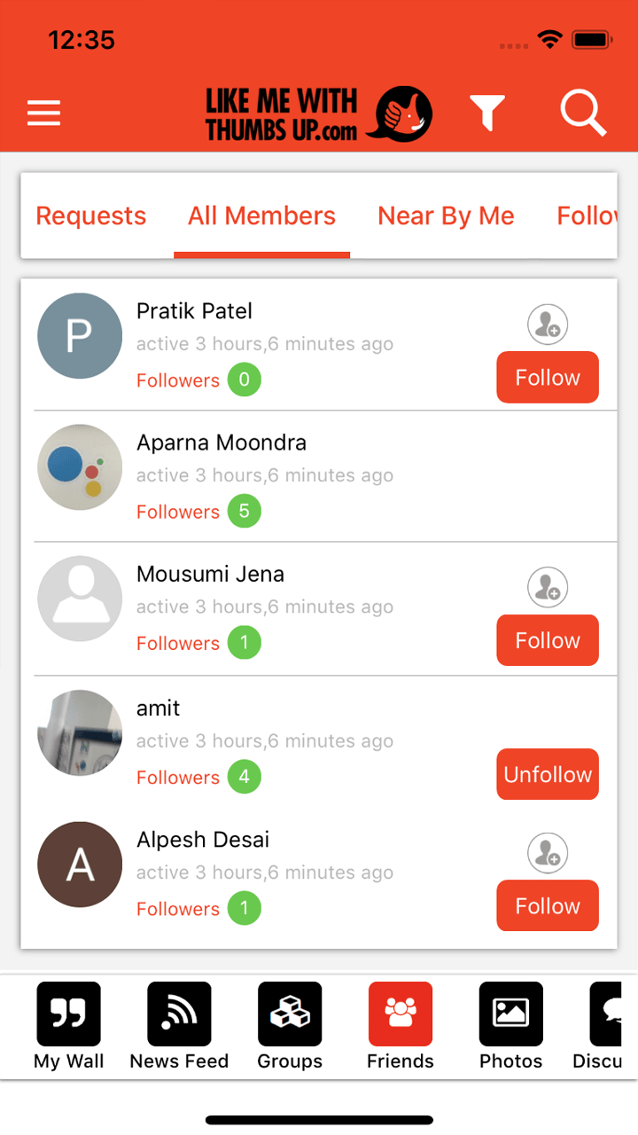Open the hamburger menu
This screenshot has height=1135, width=638.
[43, 113]
